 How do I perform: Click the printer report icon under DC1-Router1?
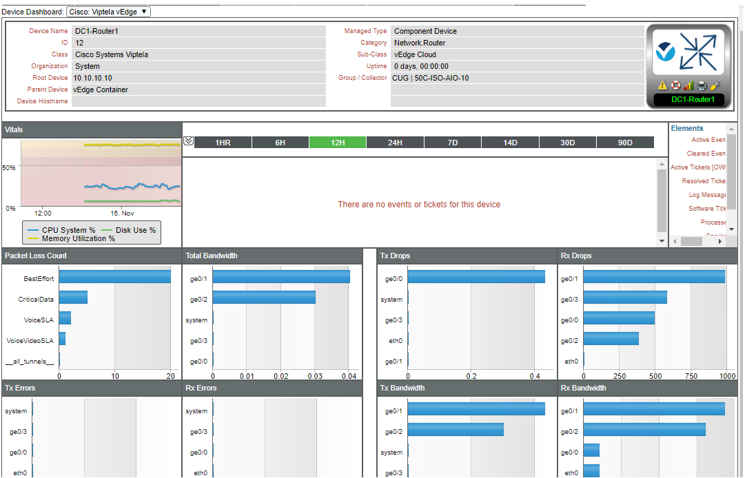(x=701, y=85)
